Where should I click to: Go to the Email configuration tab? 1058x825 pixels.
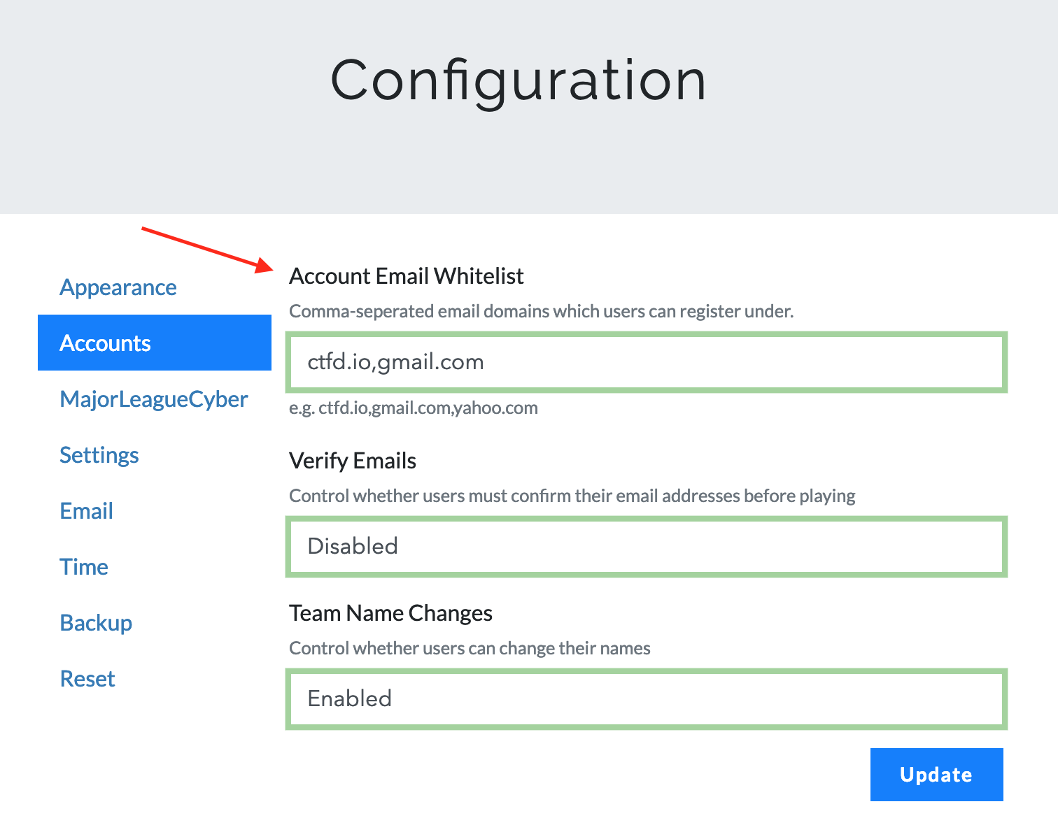pos(86,511)
